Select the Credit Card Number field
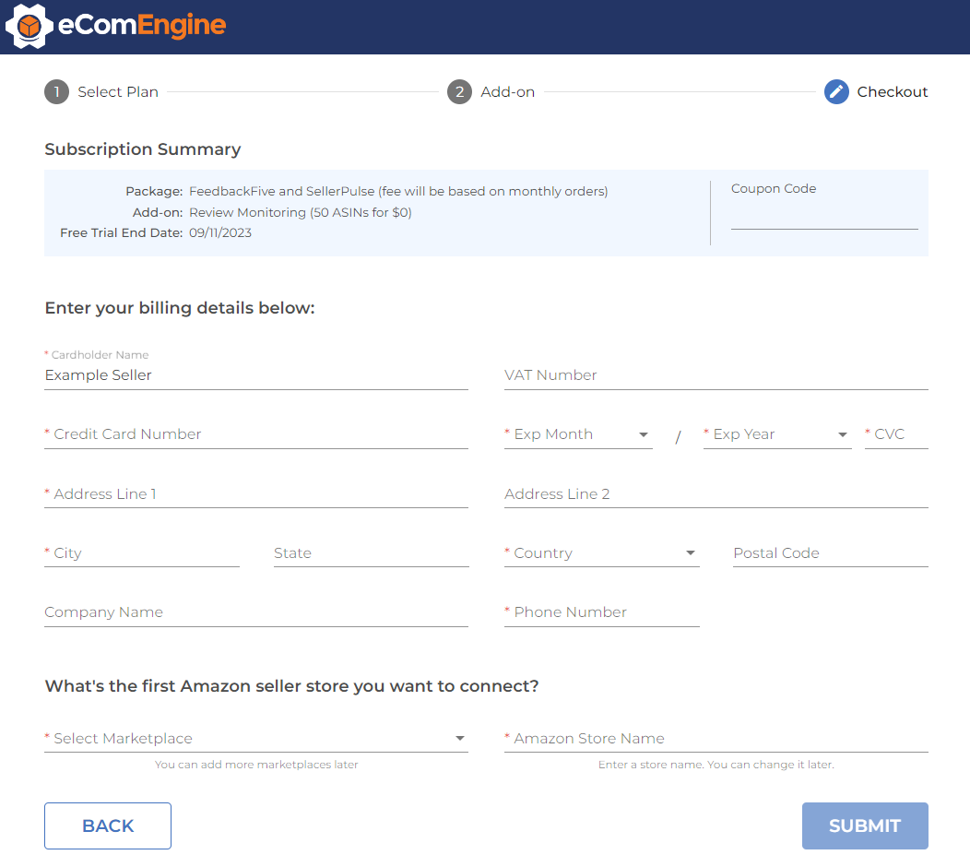970x855 pixels. tap(255, 434)
